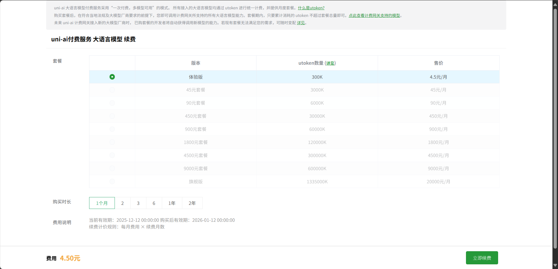Select the 9000元套餐 radio button

pos(112,168)
